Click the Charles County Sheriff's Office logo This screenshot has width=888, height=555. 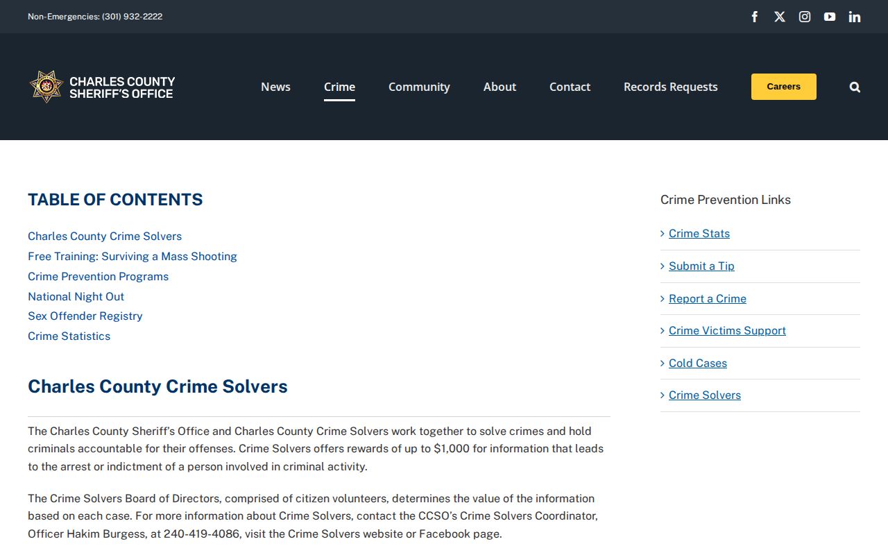coord(102,87)
